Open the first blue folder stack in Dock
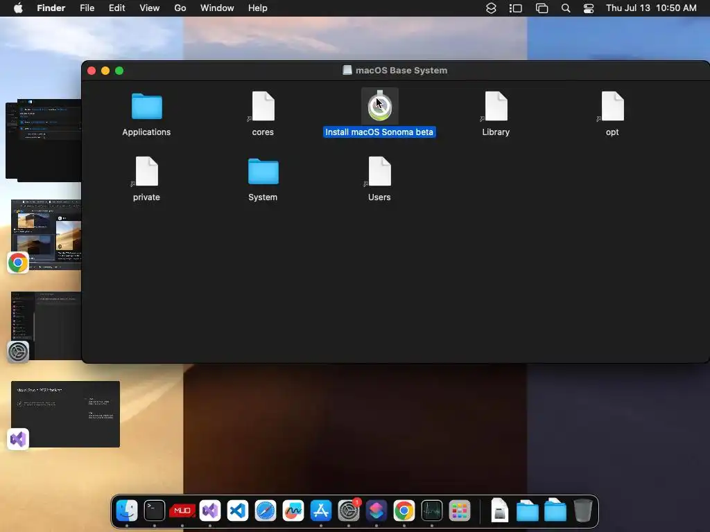710x532 pixels. (528, 511)
